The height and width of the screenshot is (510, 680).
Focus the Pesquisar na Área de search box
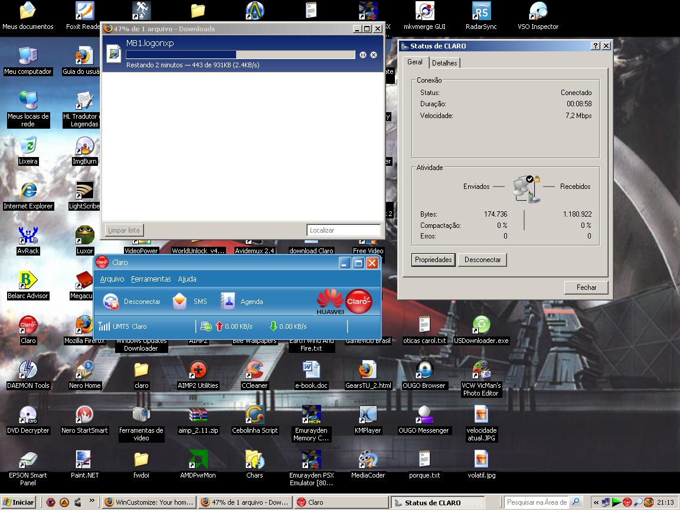coord(537,502)
